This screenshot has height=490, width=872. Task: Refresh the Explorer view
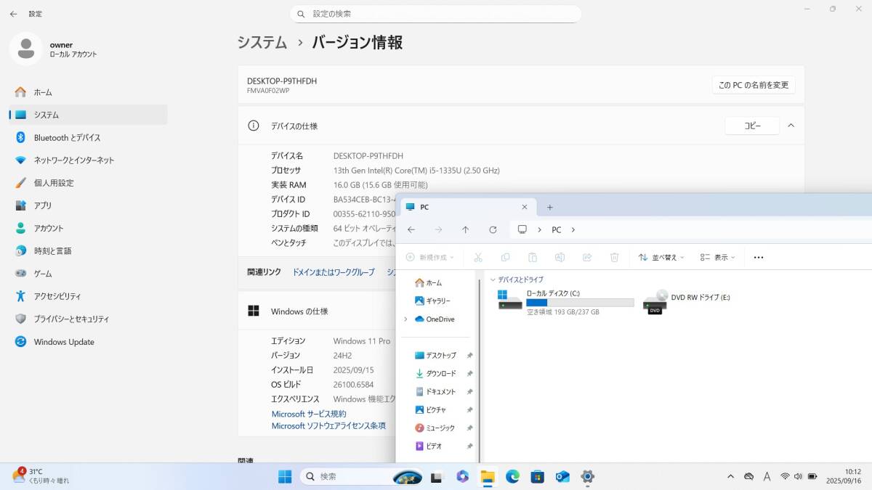(x=493, y=229)
